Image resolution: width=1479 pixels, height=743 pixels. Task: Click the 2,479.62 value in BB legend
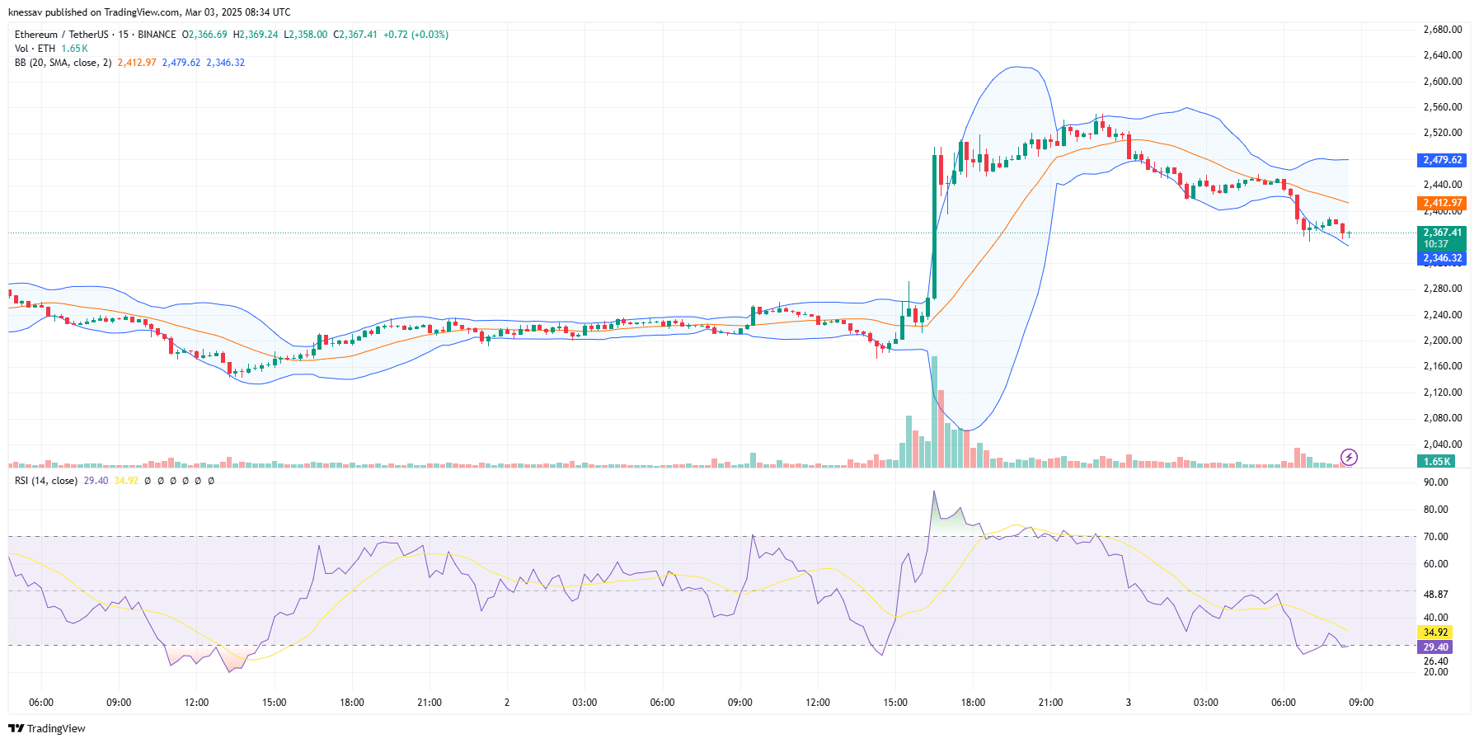(181, 63)
